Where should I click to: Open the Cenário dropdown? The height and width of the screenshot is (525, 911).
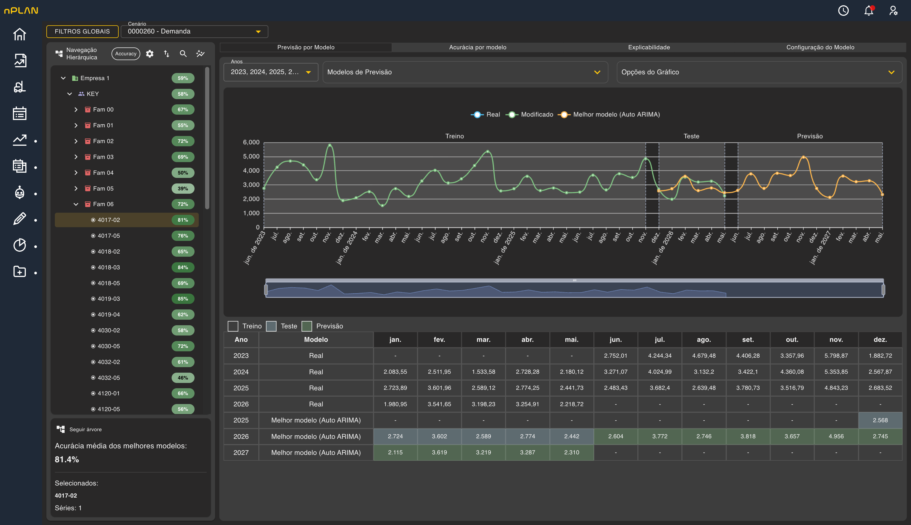(194, 31)
